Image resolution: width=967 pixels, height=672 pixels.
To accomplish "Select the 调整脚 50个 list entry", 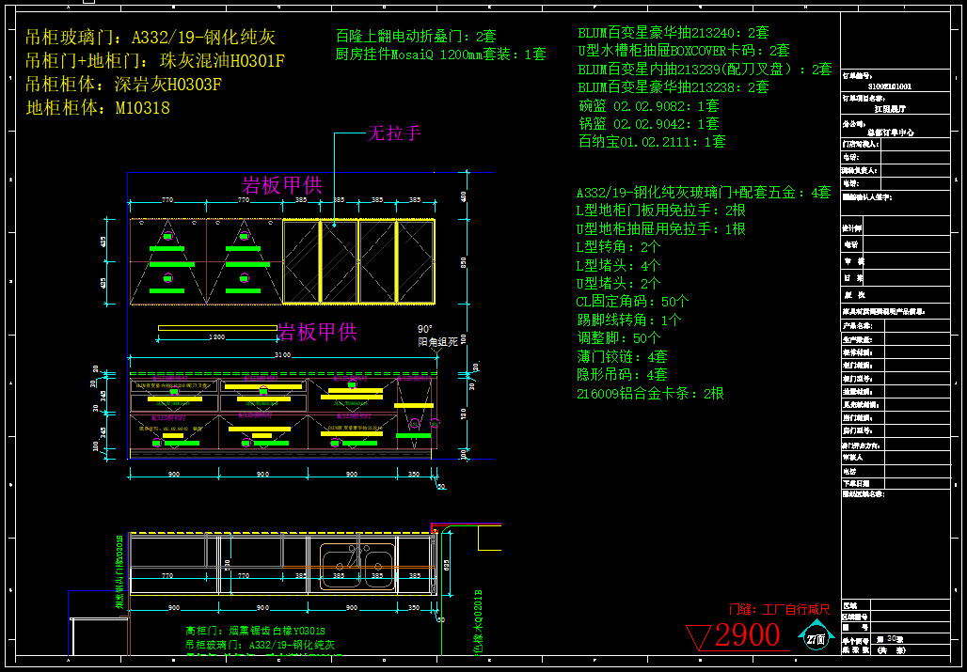I will (x=618, y=338).
